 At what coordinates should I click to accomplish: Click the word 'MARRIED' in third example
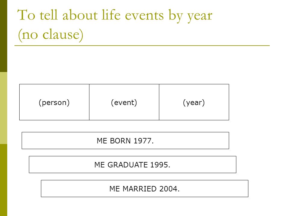click(140, 189)
